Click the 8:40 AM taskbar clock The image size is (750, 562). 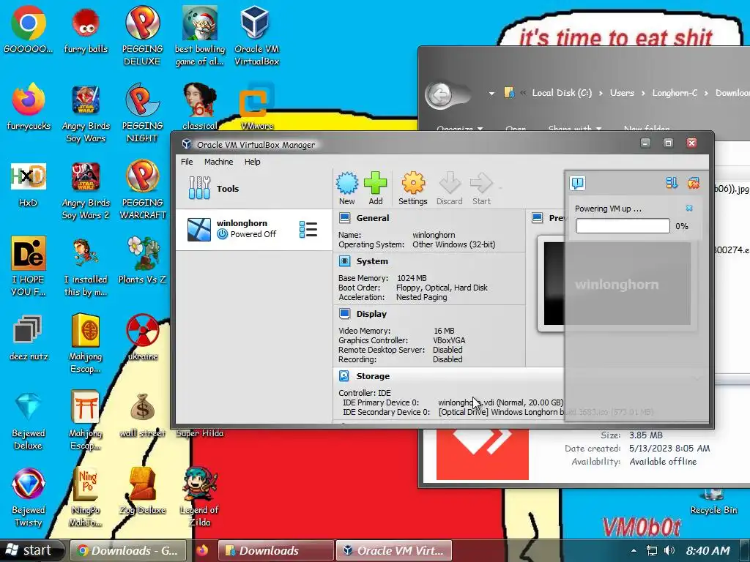click(x=708, y=550)
